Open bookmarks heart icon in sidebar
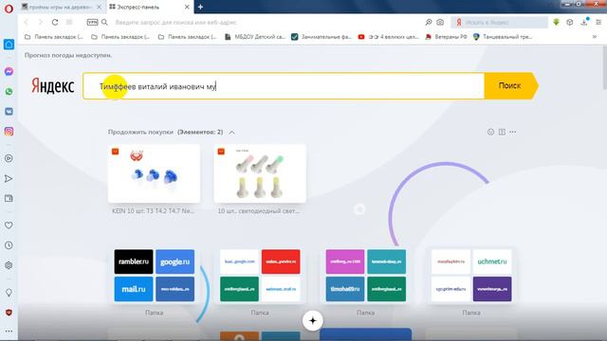The image size is (607, 341). (x=9, y=225)
